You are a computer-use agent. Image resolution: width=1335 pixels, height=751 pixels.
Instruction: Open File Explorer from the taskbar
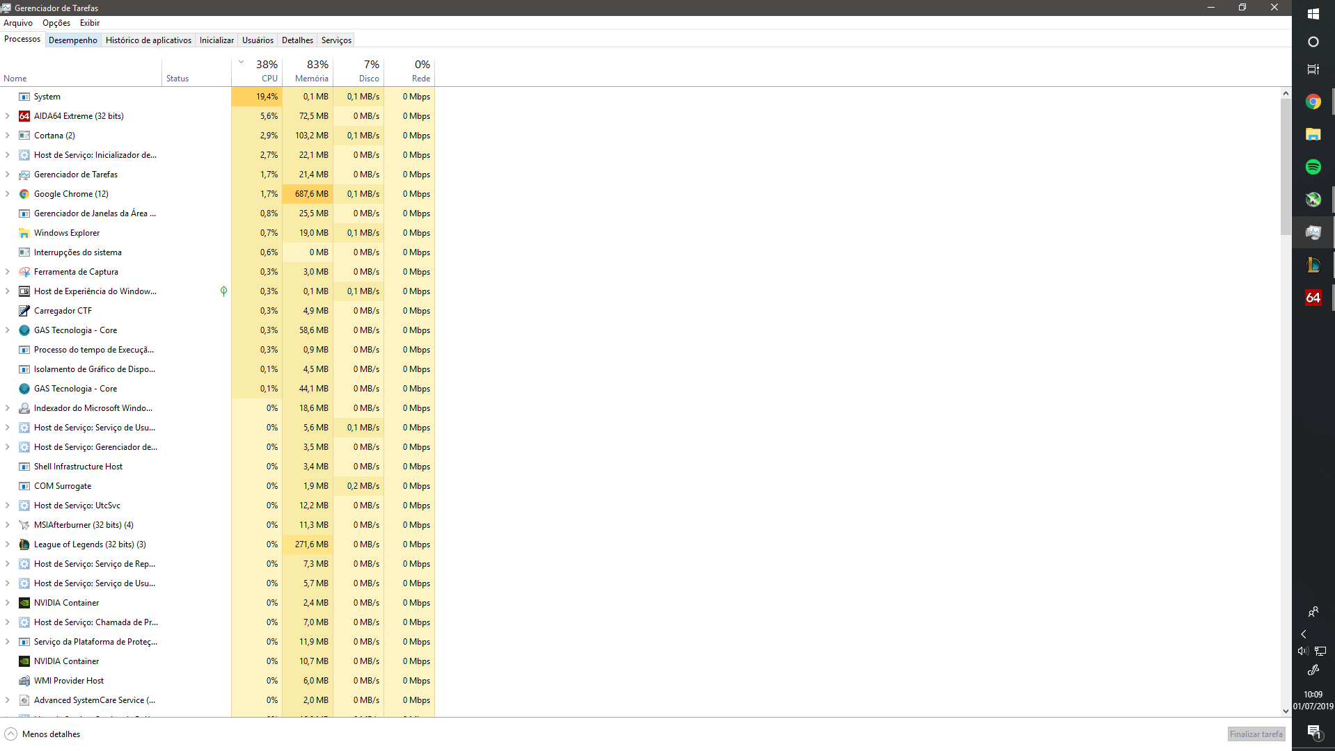1313,134
